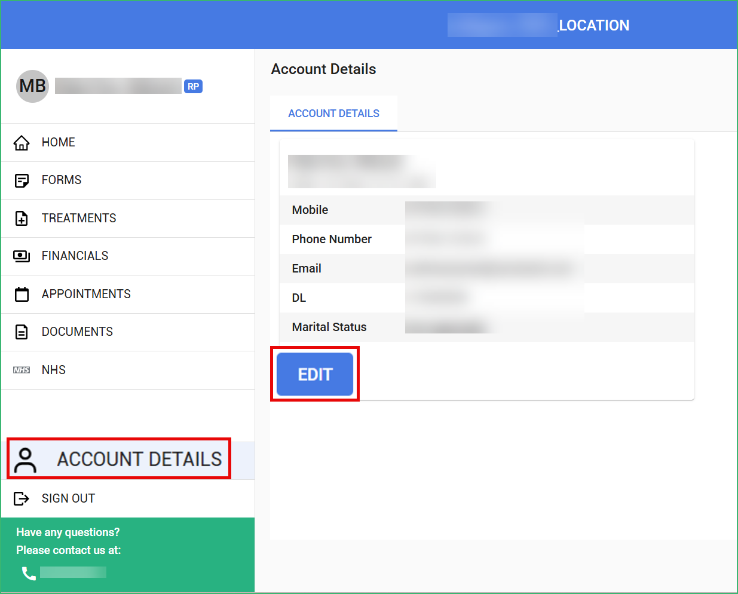
Task: Click SIGN OUT in the sidebar
Action: pos(128,498)
